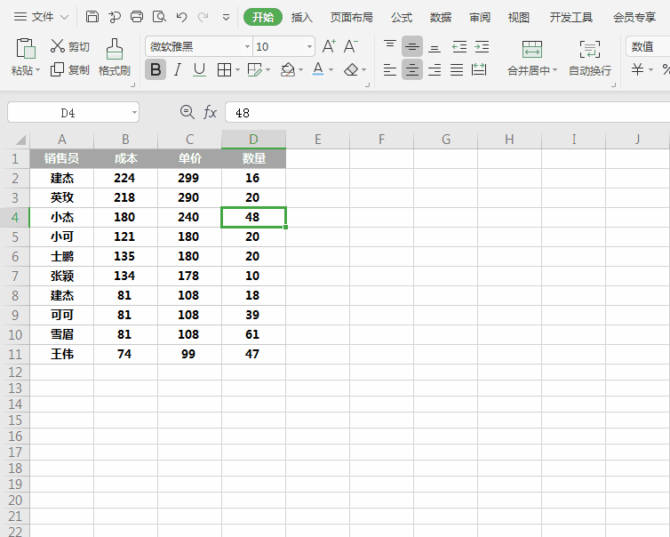The width and height of the screenshot is (670, 537).
Task: Click the formula bar input showing 48
Action: point(447,113)
